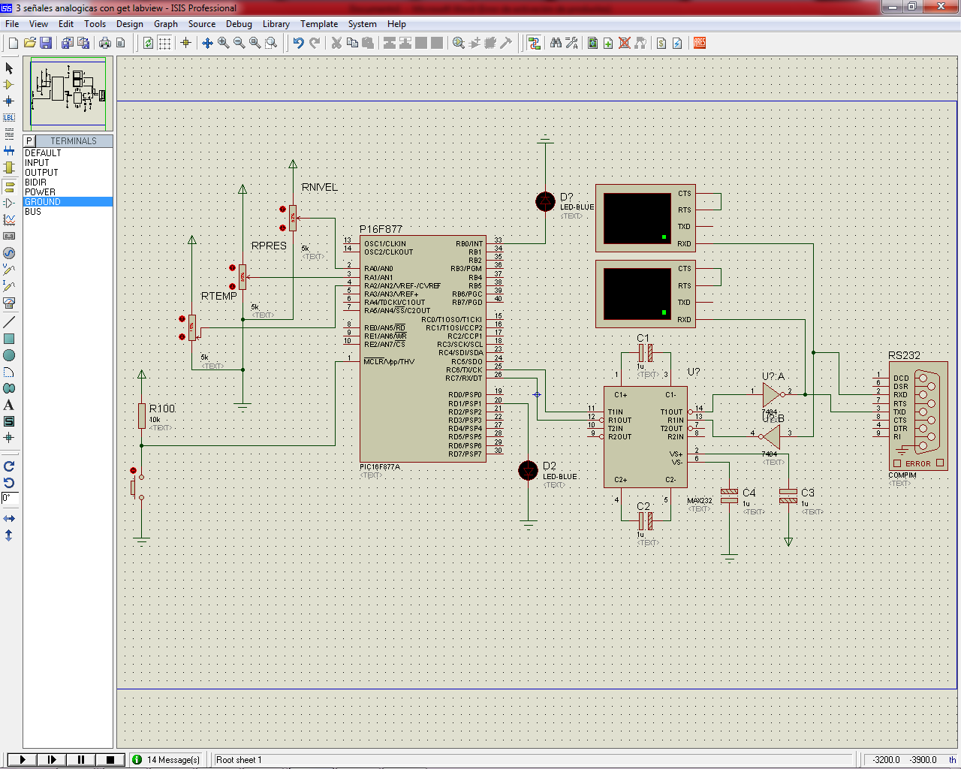Image resolution: width=961 pixels, height=769 pixels.
Task: Zoom to view entire sheet
Action: click(255, 43)
